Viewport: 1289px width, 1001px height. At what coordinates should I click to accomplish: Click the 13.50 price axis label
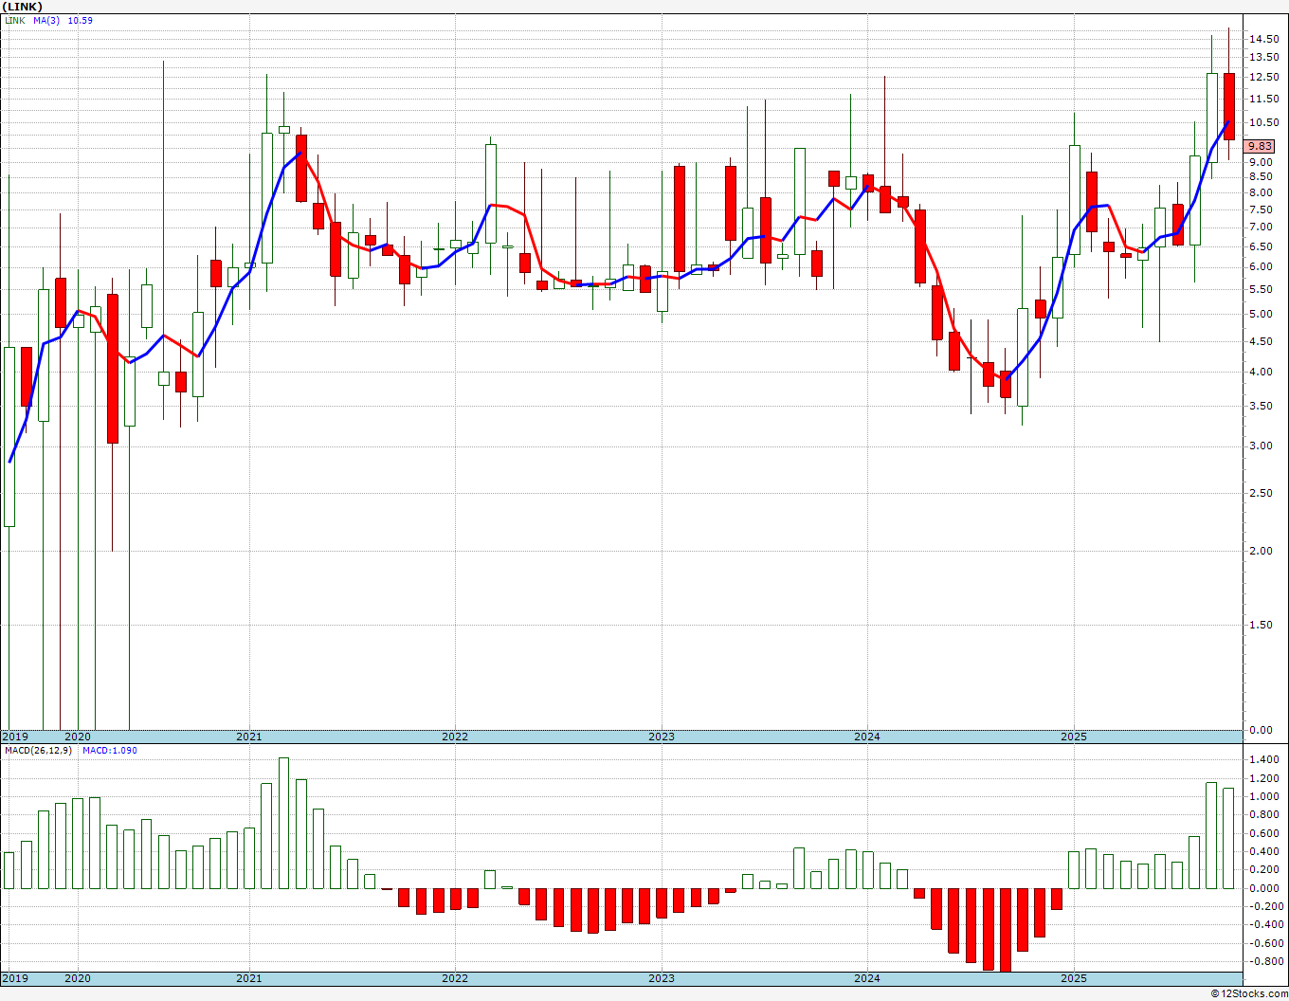tap(1263, 57)
